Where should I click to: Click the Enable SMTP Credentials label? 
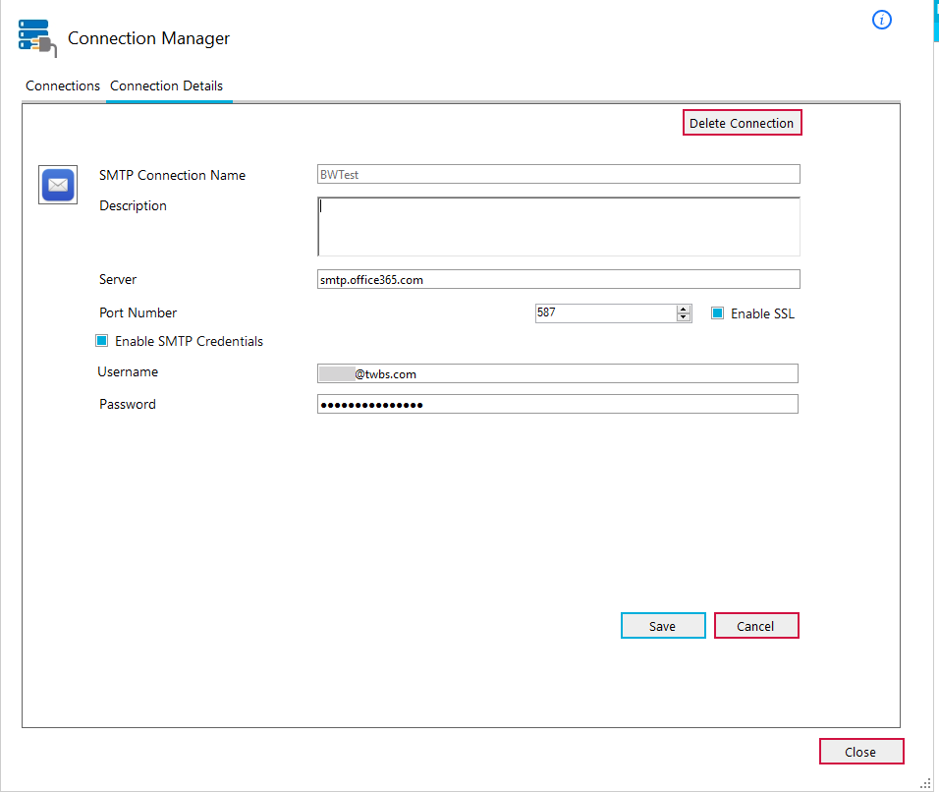(189, 341)
